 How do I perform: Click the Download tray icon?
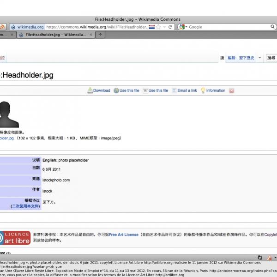tap(90, 90)
